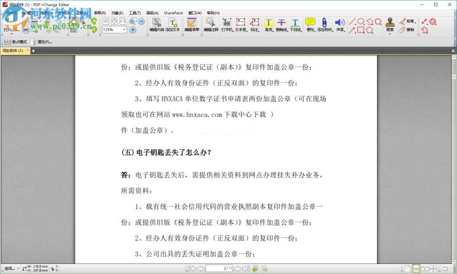Pick the Arrow drawing tool
This screenshot has width=457, height=274.
point(352,30)
